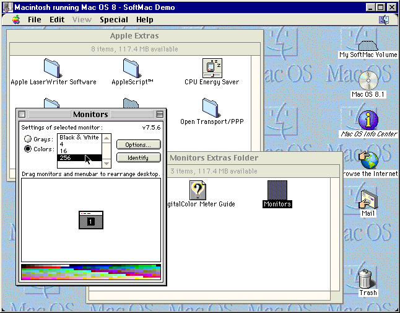
Task: Click the SoftMac window minimize button
Action: click(x=371, y=7)
